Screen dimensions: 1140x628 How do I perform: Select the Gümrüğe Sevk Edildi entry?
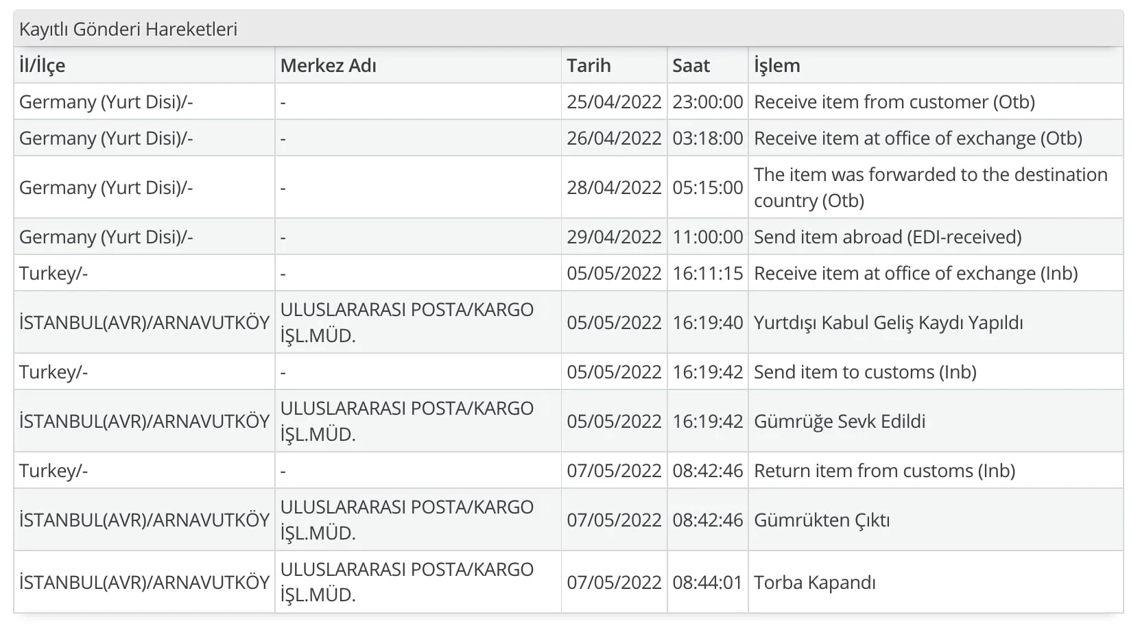pos(840,422)
